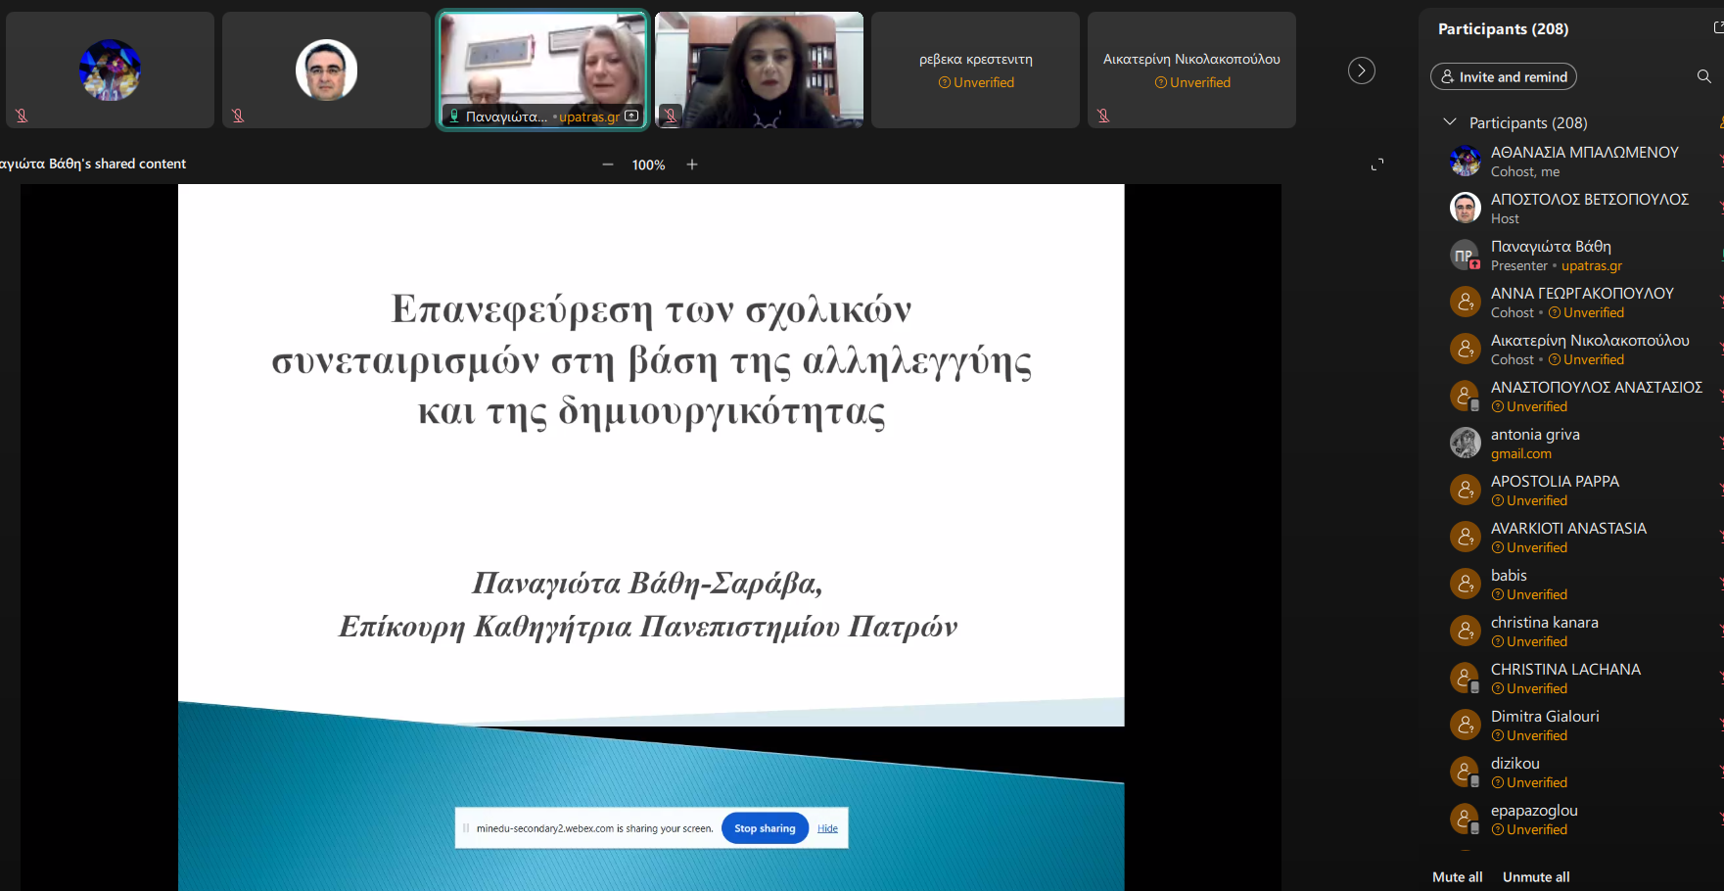Toggle muted mic on Αικατερίνη Νικολακοπούλου tile

[x=1103, y=116]
